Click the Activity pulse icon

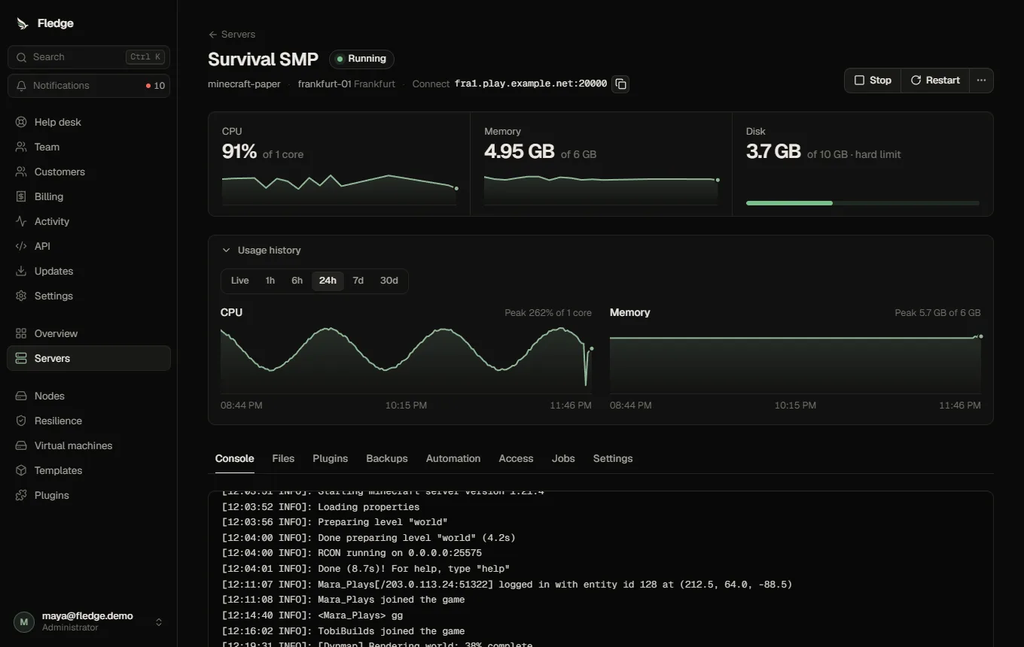point(21,221)
